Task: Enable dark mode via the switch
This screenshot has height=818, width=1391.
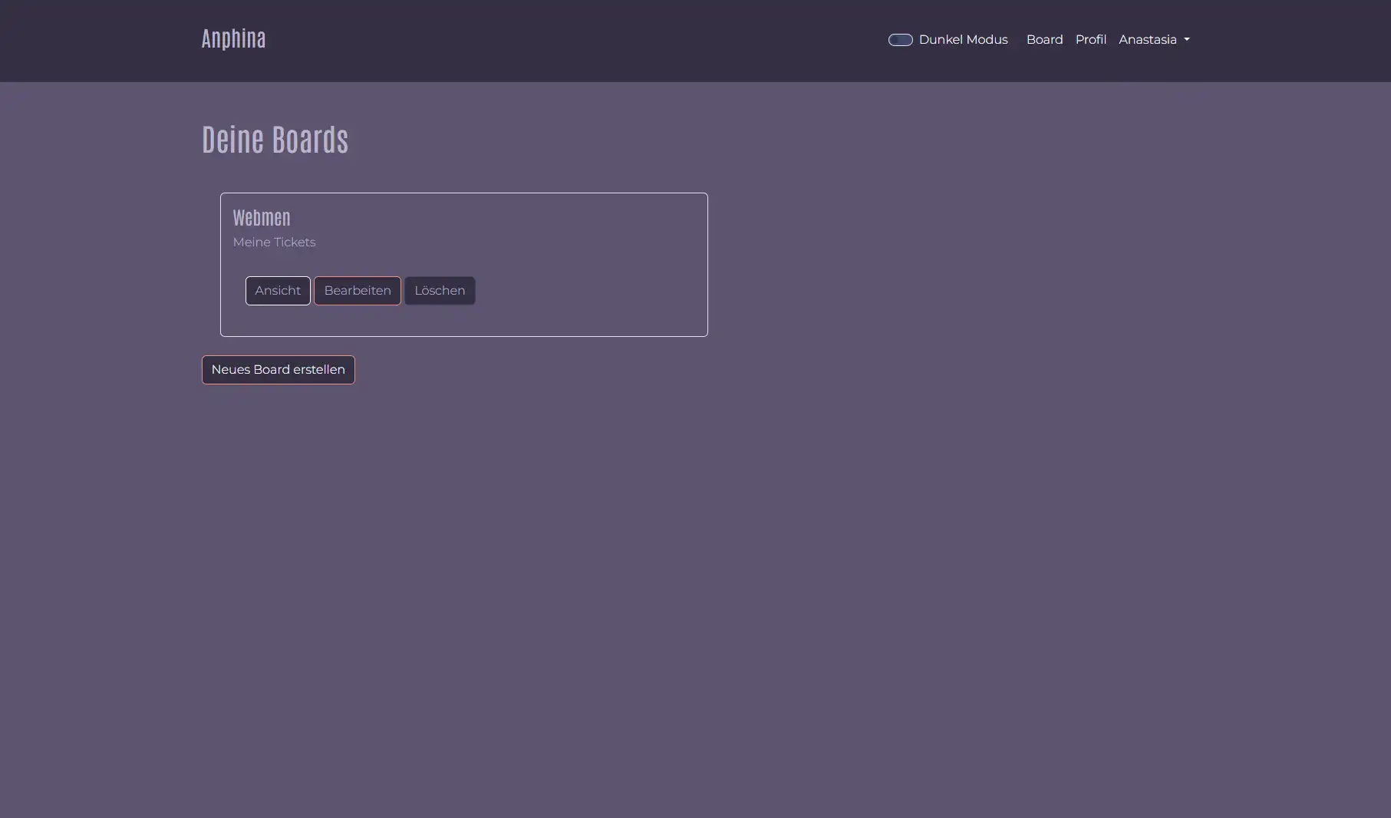Action: [x=900, y=40]
